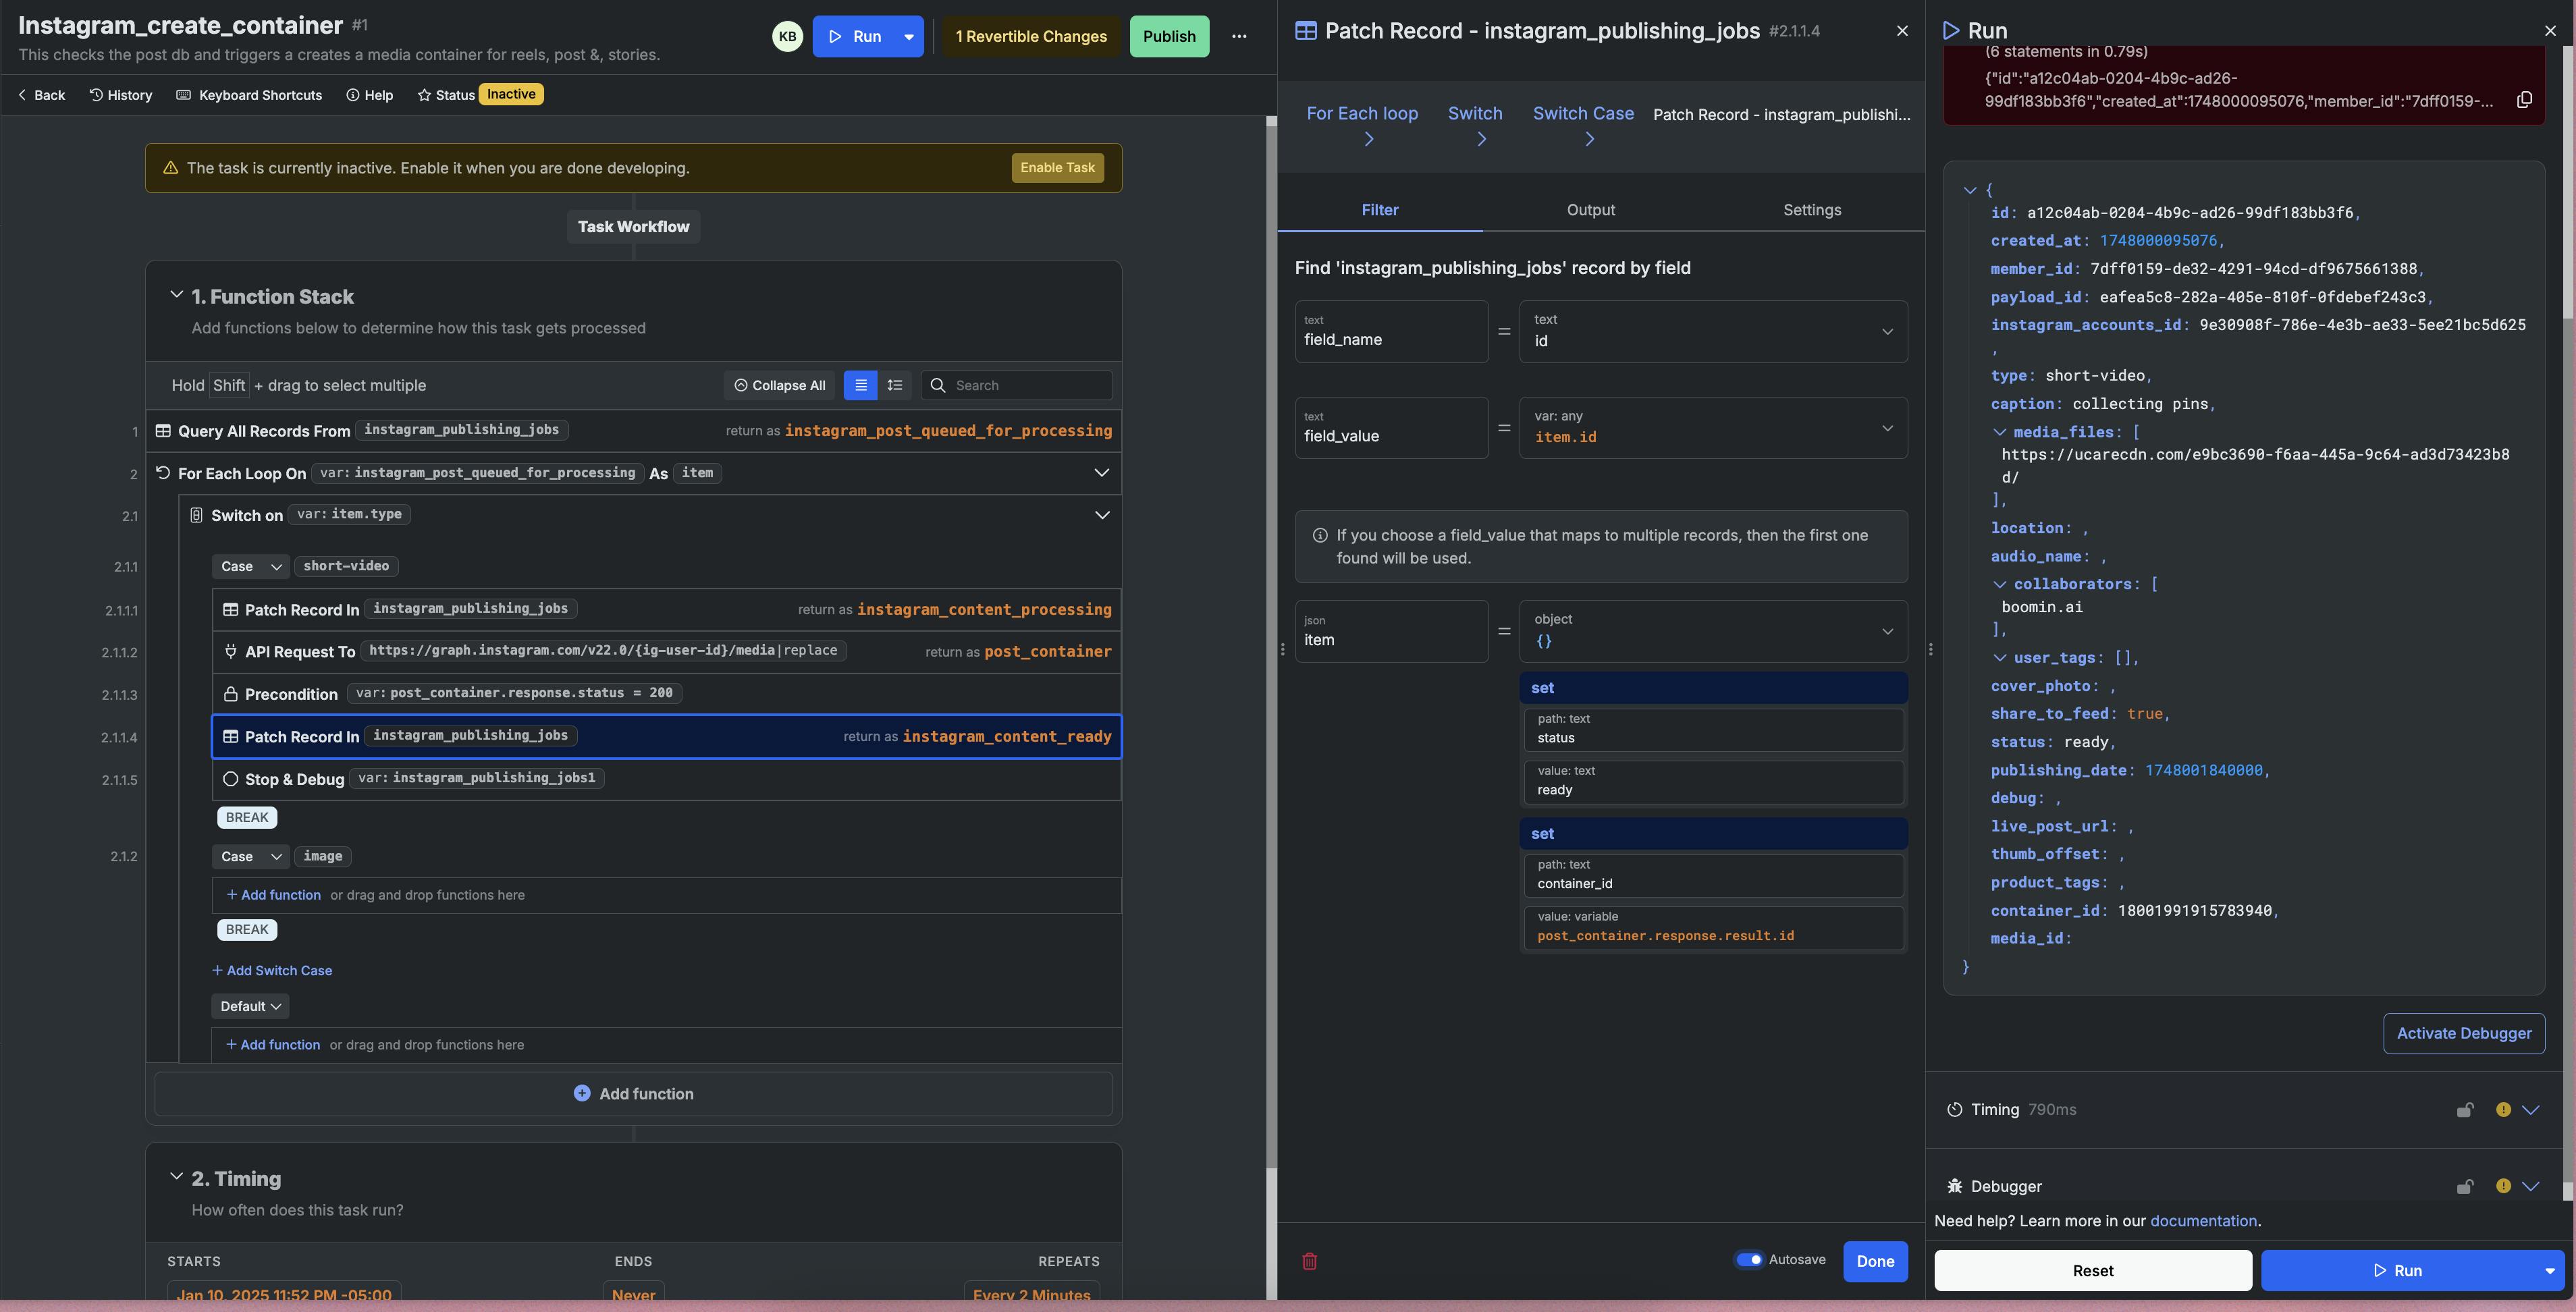Collapse the media_files array in JSON output
2576x1312 pixels.
tap(1999, 432)
